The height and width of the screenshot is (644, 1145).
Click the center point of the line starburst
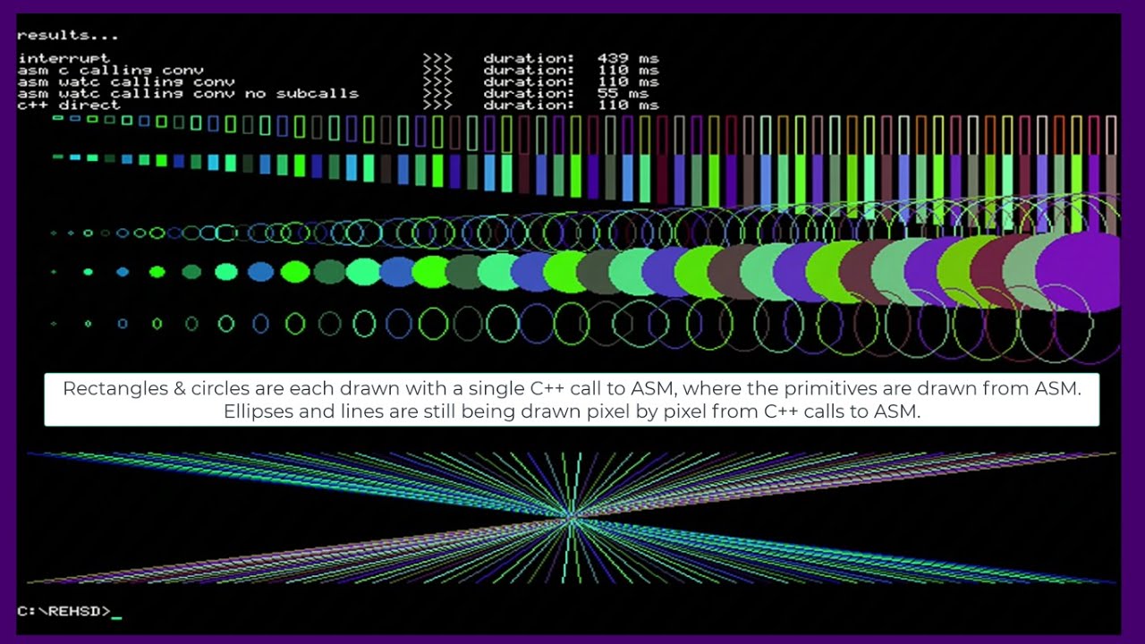point(571,517)
